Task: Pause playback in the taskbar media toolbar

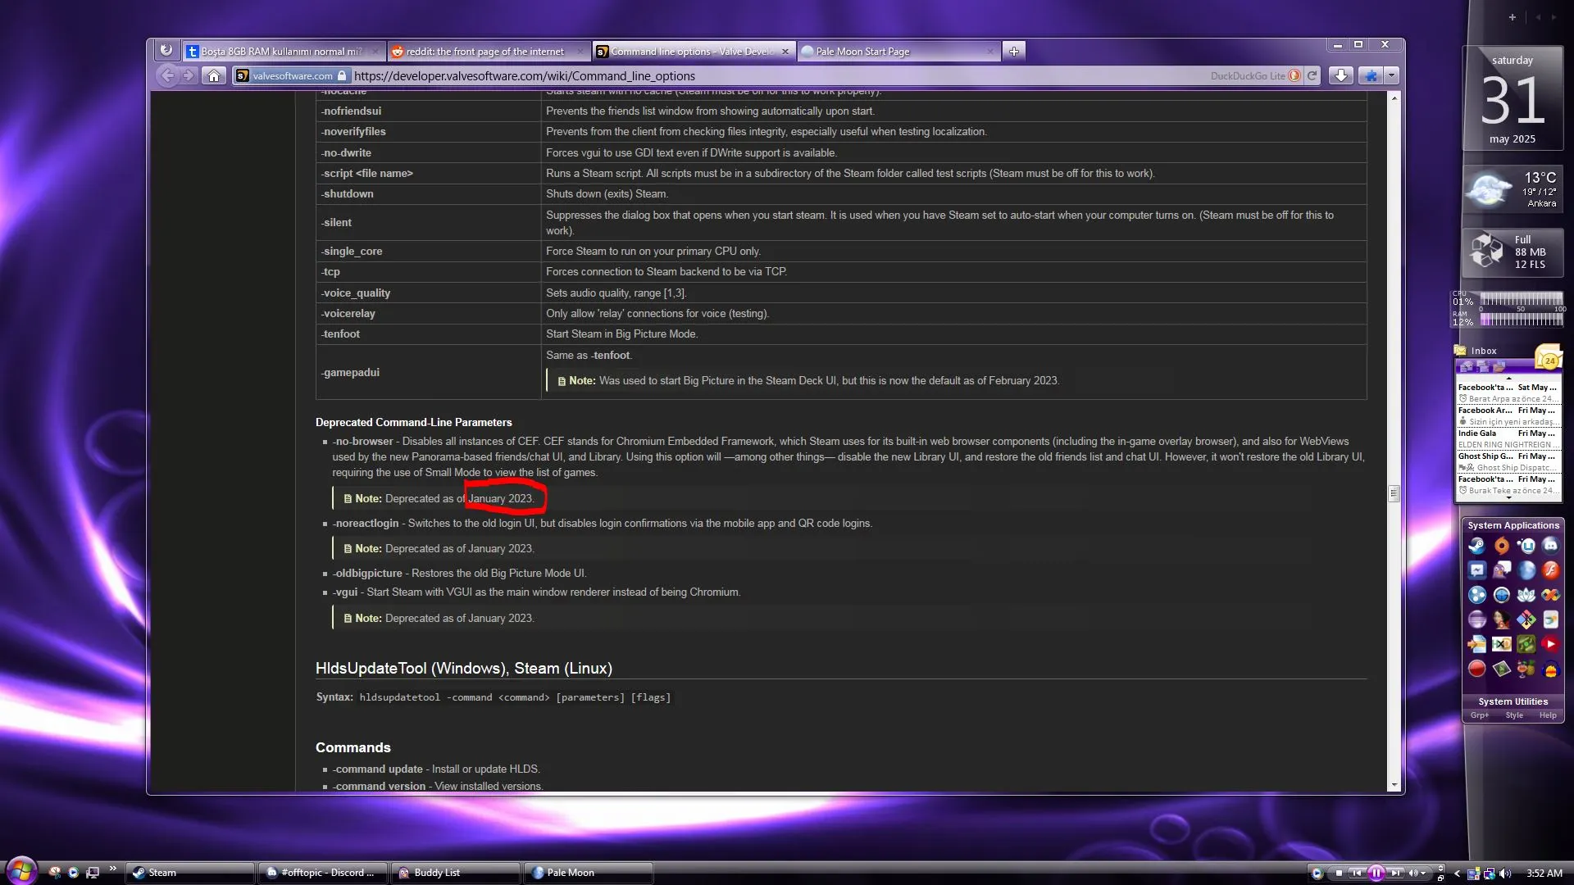Action: pos(1376,873)
